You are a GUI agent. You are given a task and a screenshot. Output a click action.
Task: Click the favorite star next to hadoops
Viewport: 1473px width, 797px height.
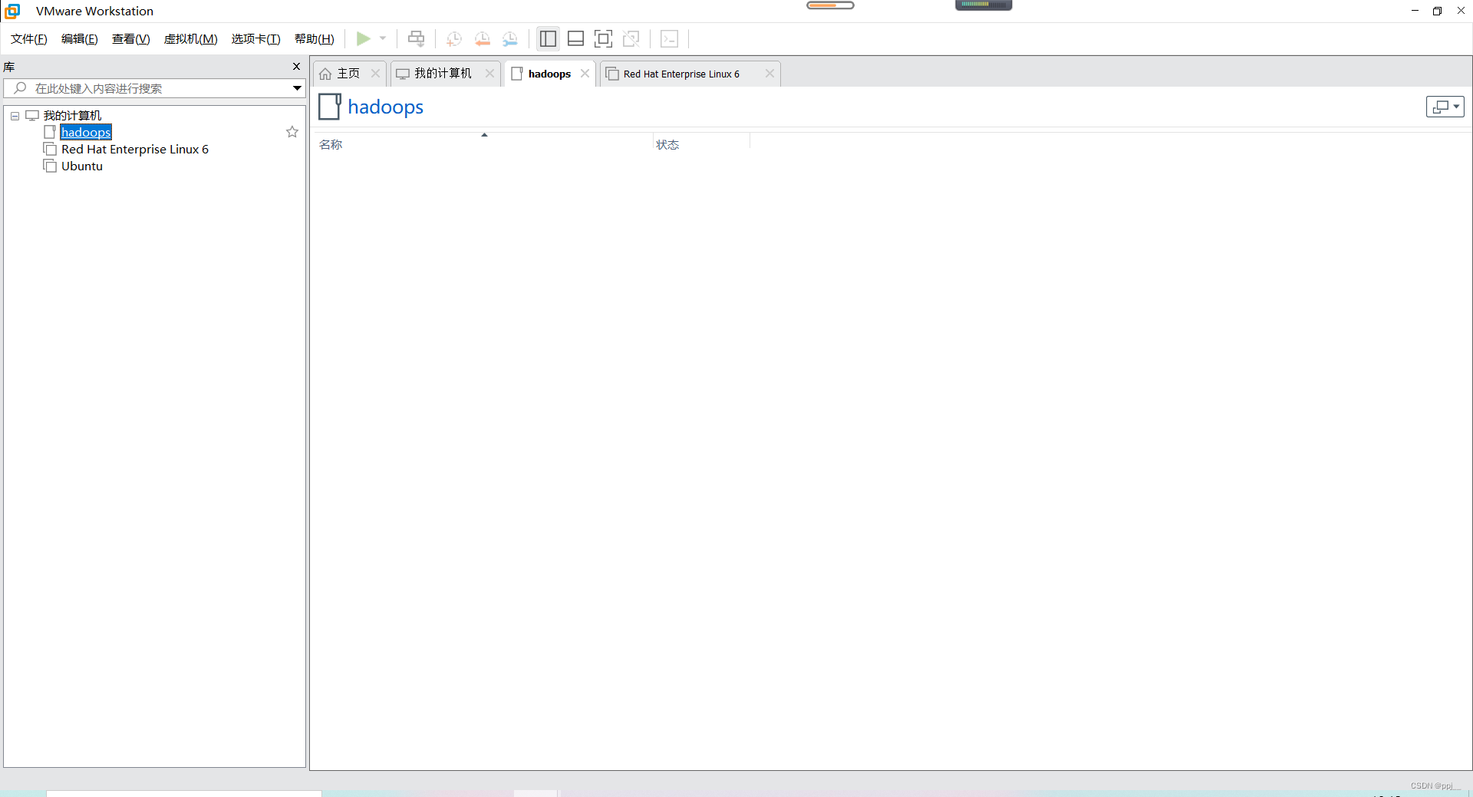tap(292, 132)
